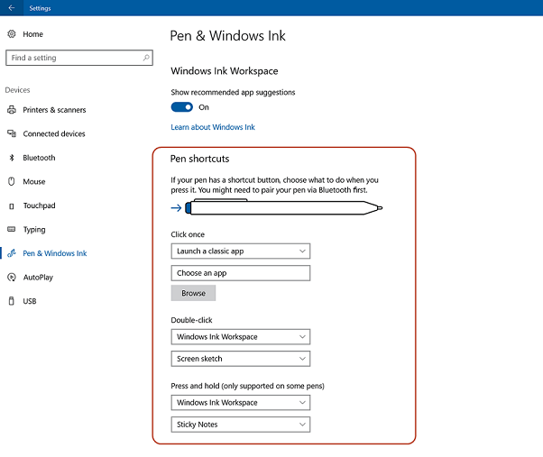
Task: Select Bluetooth in the sidebar
Action: [x=39, y=158]
